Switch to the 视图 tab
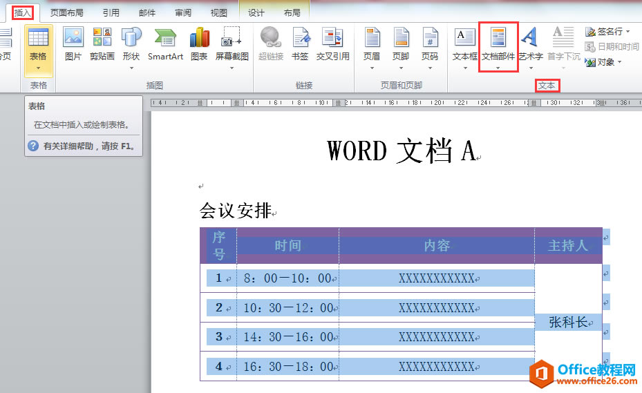642x393 pixels. 218,13
